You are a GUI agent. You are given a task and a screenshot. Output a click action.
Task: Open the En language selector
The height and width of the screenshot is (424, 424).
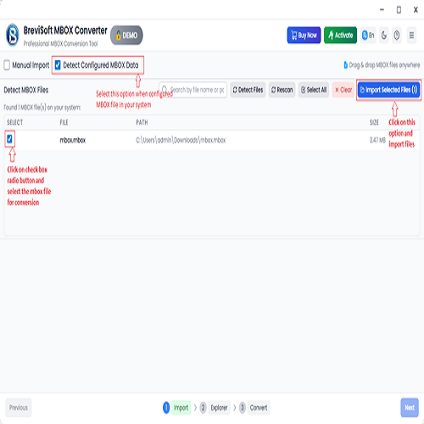368,36
